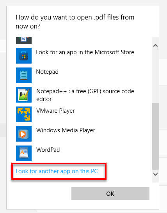Click the scroll down arrow in app list
The image size is (167, 213).
coord(155,174)
